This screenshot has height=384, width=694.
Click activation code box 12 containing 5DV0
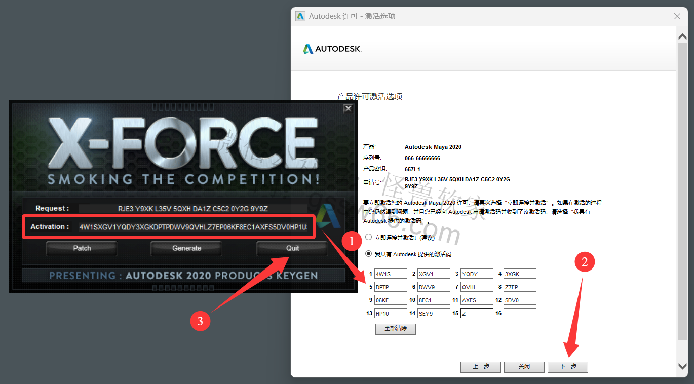tap(520, 300)
